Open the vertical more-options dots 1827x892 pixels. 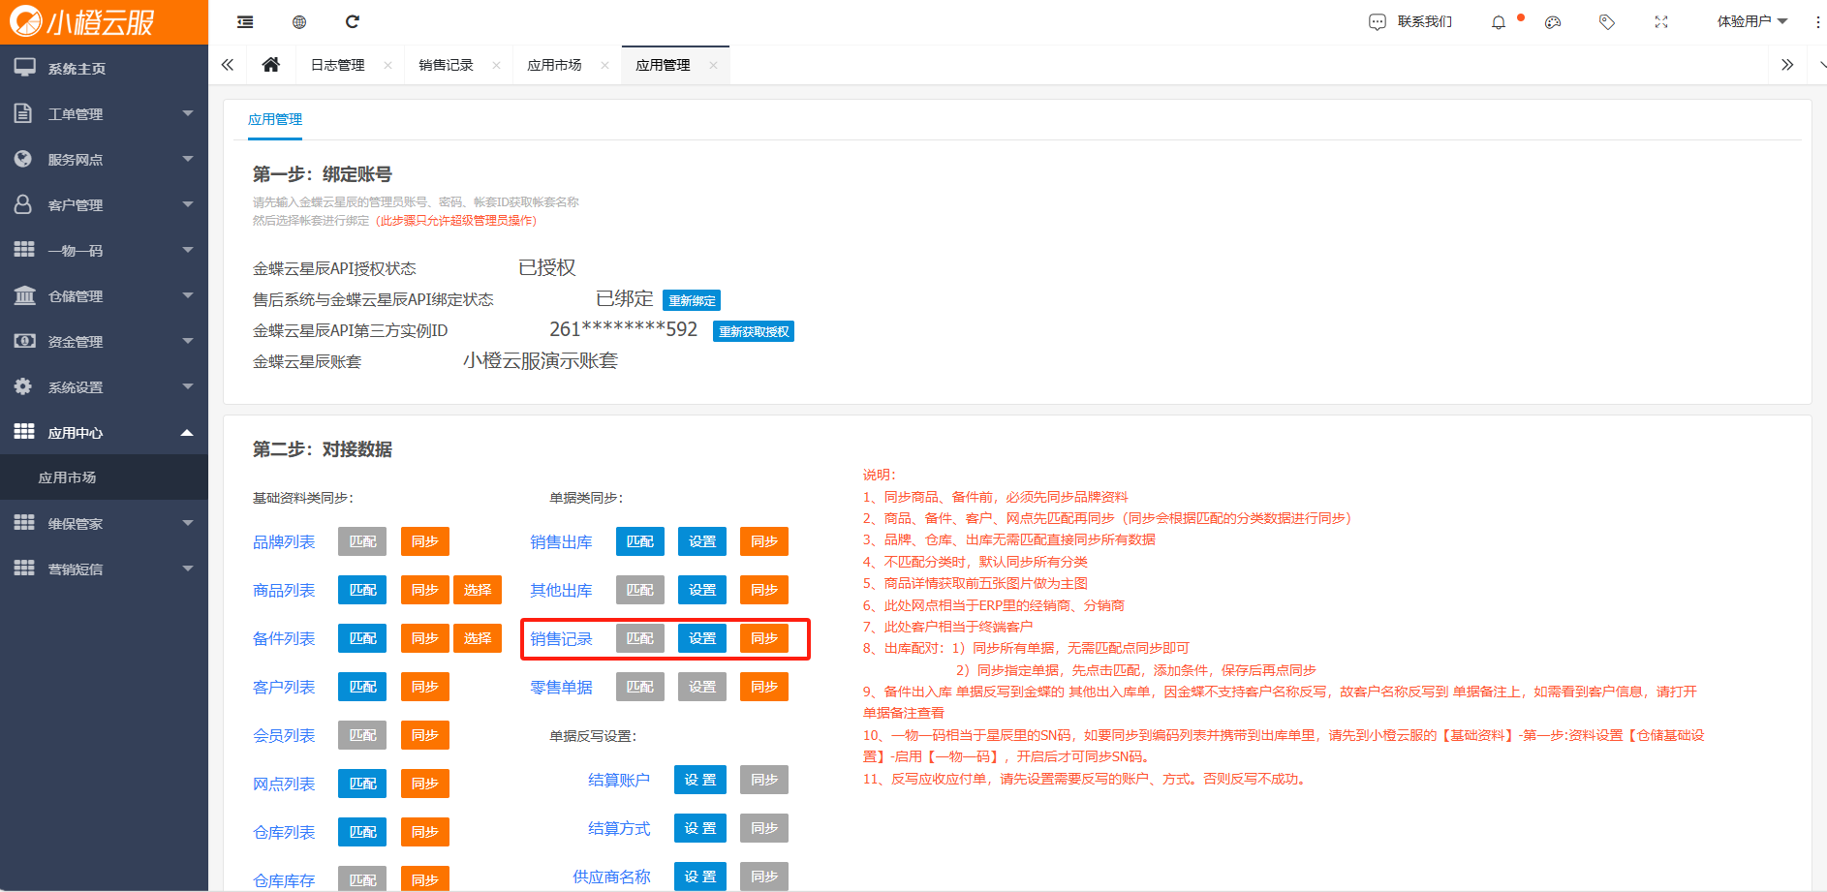click(1817, 21)
